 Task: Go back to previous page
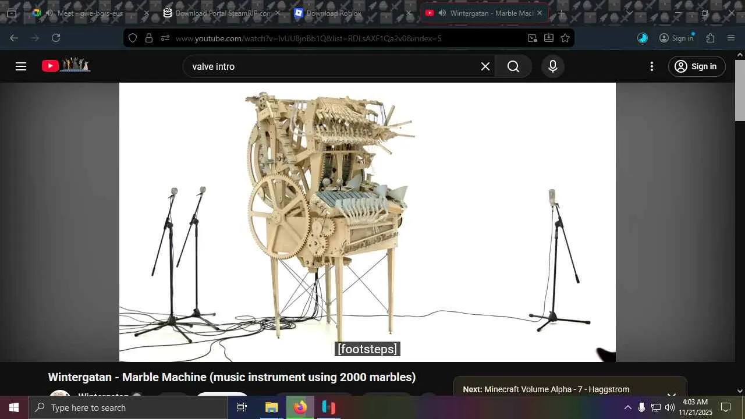pos(14,38)
